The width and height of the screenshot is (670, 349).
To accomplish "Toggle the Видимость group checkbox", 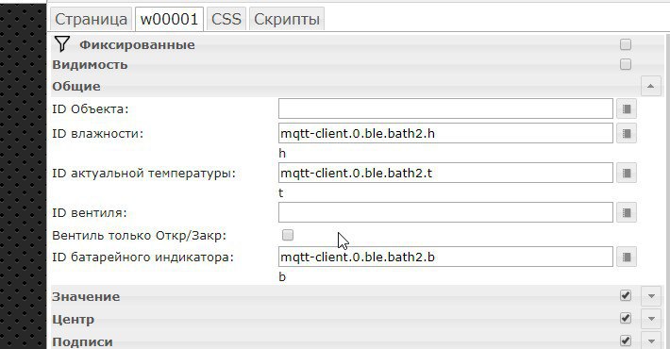I will coord(626,64).
